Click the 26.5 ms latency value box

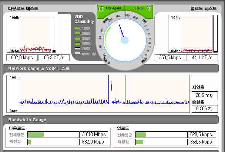[205, 95]
